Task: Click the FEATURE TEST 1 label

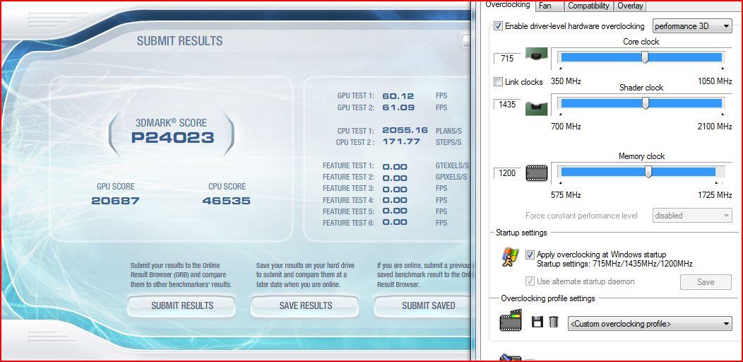Action: [x=348, y=165]
